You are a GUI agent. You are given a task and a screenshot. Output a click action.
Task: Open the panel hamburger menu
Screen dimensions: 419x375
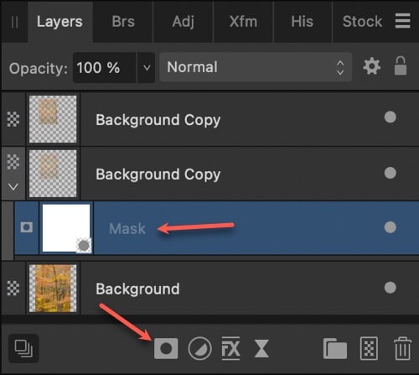tap(403, 21)
